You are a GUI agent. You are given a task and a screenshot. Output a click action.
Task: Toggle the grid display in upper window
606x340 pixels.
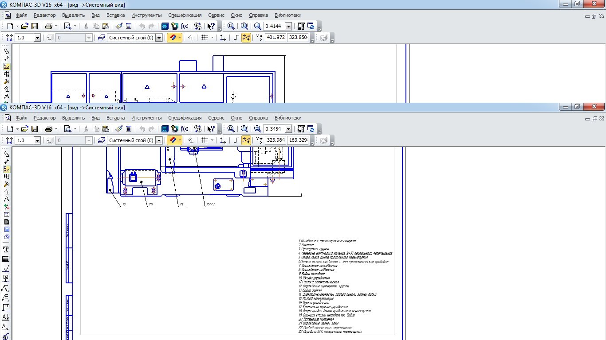coord(205,38)
